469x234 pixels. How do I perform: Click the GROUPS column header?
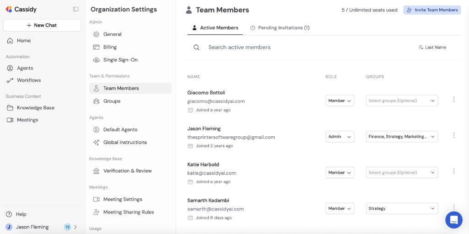[x=375, y=77]
